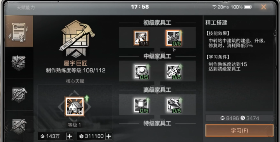Image resolution: width=280 pixels, height=142 pixels.
Task: Select the trade certificate talent tab
Action: point(19,31)
